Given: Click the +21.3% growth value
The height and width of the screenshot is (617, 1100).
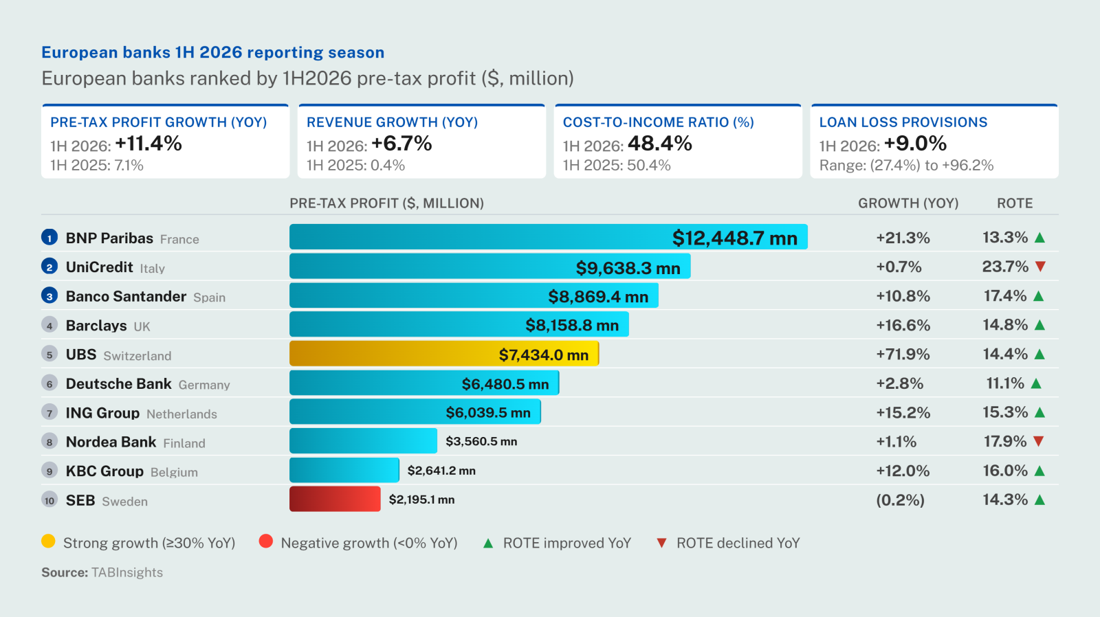Looking at the screenshot, I should (903, 238).
